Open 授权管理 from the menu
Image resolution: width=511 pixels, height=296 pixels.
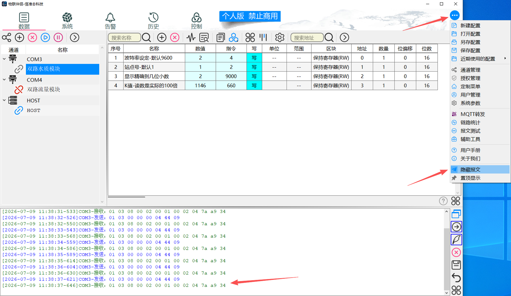coord(480,78)
